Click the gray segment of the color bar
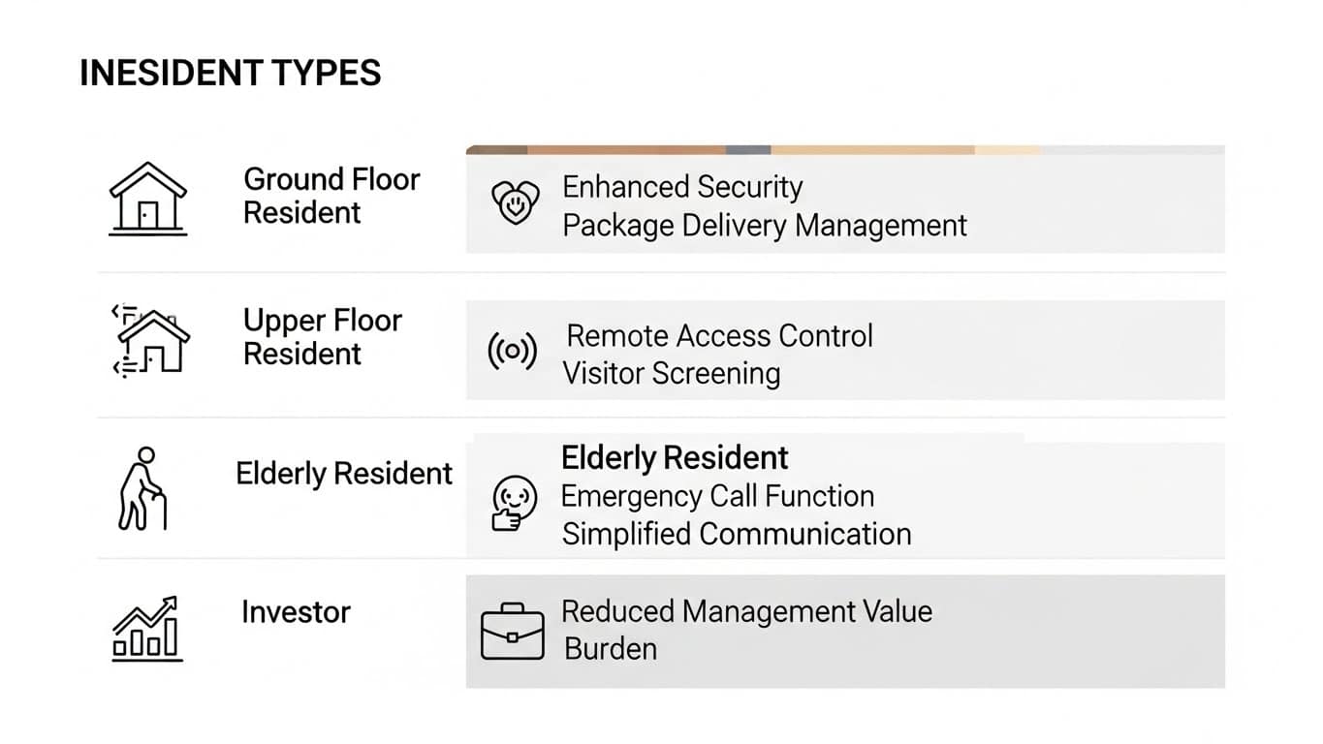The image size is (1323, 744). pyautogui.click(x=748, y=150)
